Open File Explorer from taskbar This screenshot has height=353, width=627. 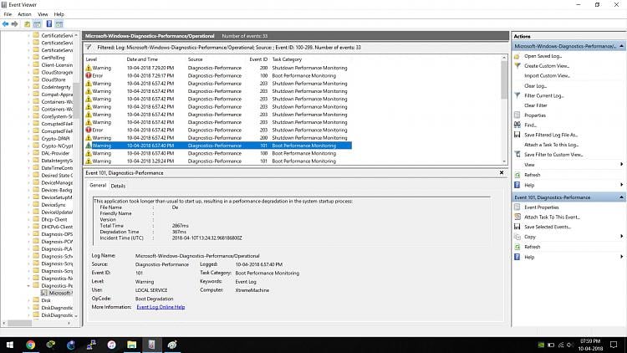[x=131, y=345]
